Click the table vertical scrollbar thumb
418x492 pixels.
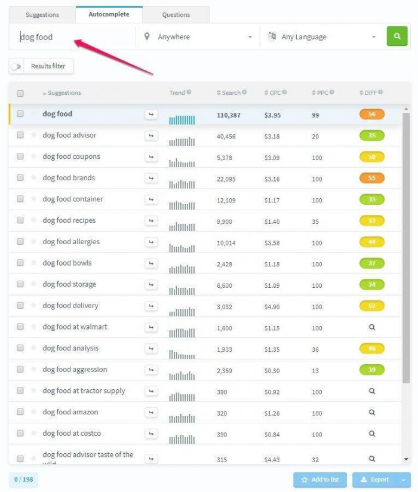(406, 248)
